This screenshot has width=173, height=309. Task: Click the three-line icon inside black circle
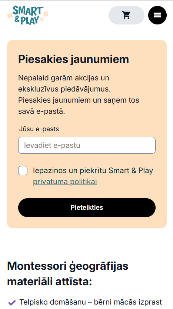(x=157, y=15)
